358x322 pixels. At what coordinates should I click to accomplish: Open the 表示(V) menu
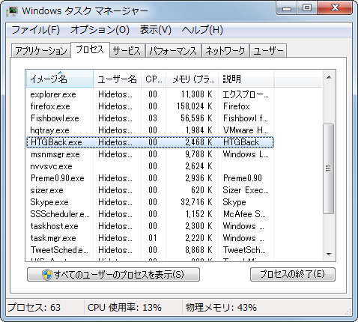156,30
